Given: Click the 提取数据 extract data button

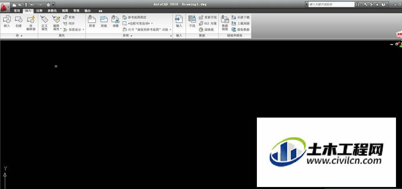Looking at the screenshot, I should (240, 30).
